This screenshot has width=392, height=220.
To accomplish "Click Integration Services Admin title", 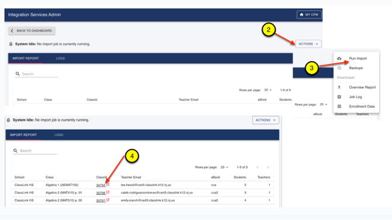I will 35,15.
